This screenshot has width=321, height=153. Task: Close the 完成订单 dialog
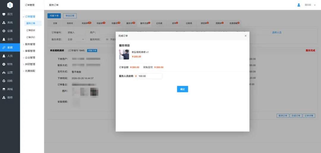(246, 36)
